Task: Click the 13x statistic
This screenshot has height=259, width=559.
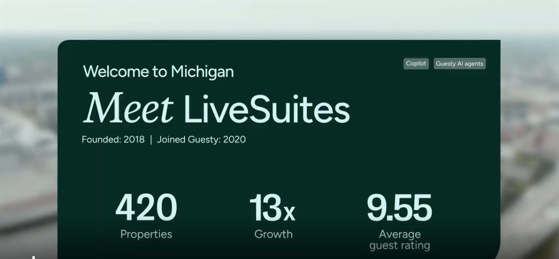Action: pos(273,207)
